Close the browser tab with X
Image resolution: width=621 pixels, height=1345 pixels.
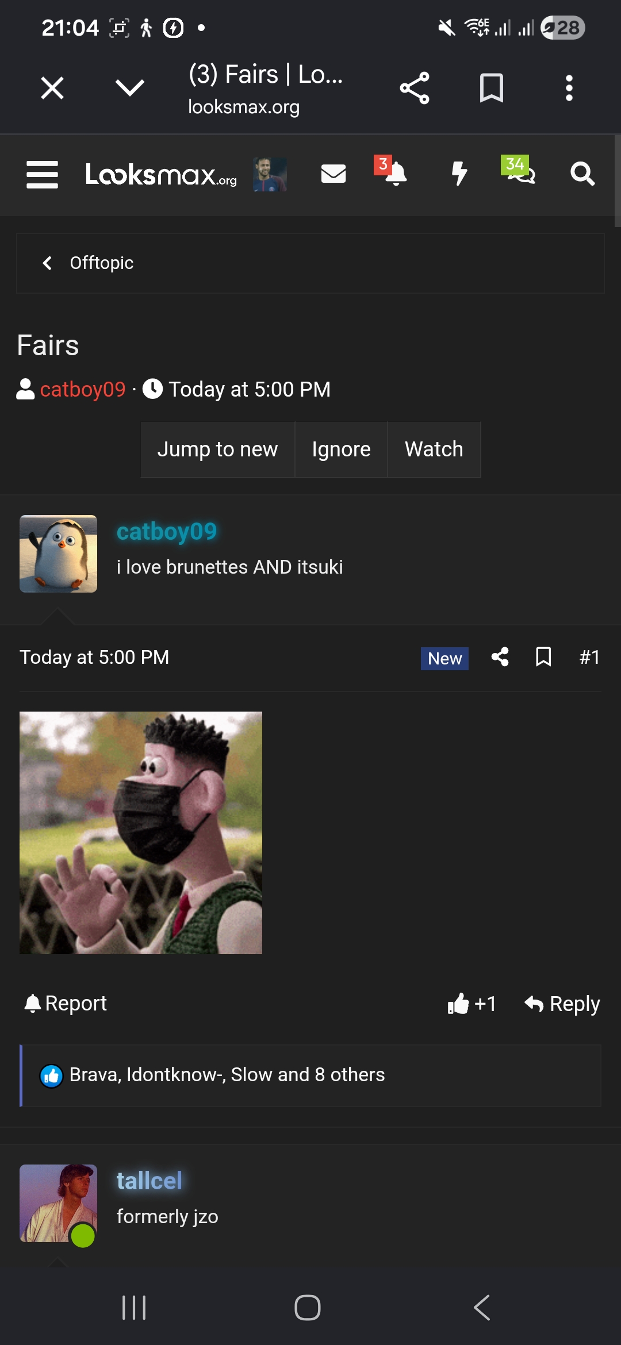pos(52,88)
